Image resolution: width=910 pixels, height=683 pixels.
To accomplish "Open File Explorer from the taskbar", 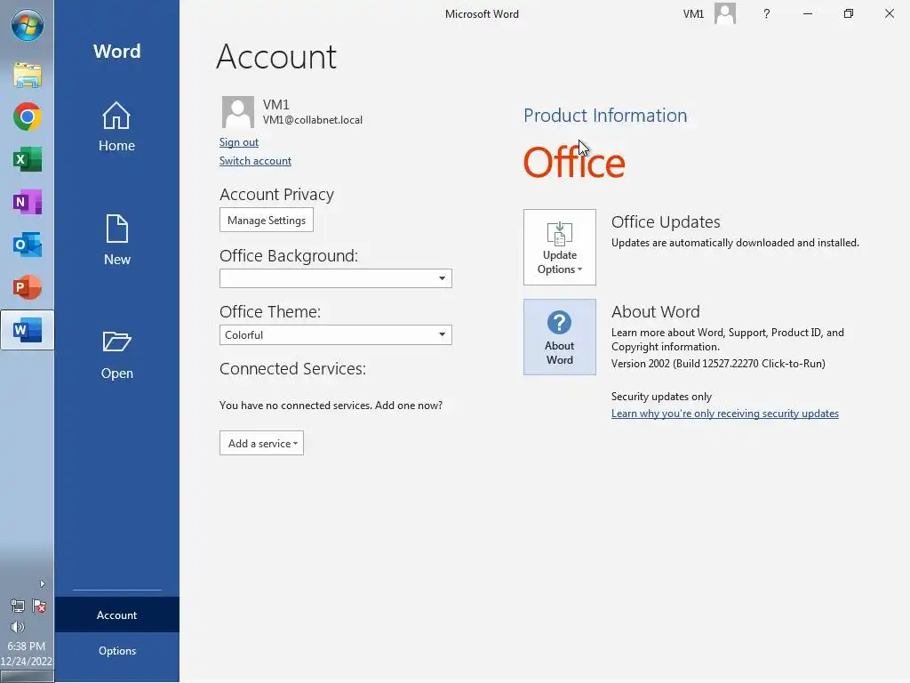I will (28, 75).
